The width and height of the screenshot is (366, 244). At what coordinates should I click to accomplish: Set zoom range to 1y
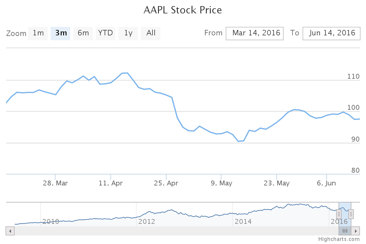(128, 33)
